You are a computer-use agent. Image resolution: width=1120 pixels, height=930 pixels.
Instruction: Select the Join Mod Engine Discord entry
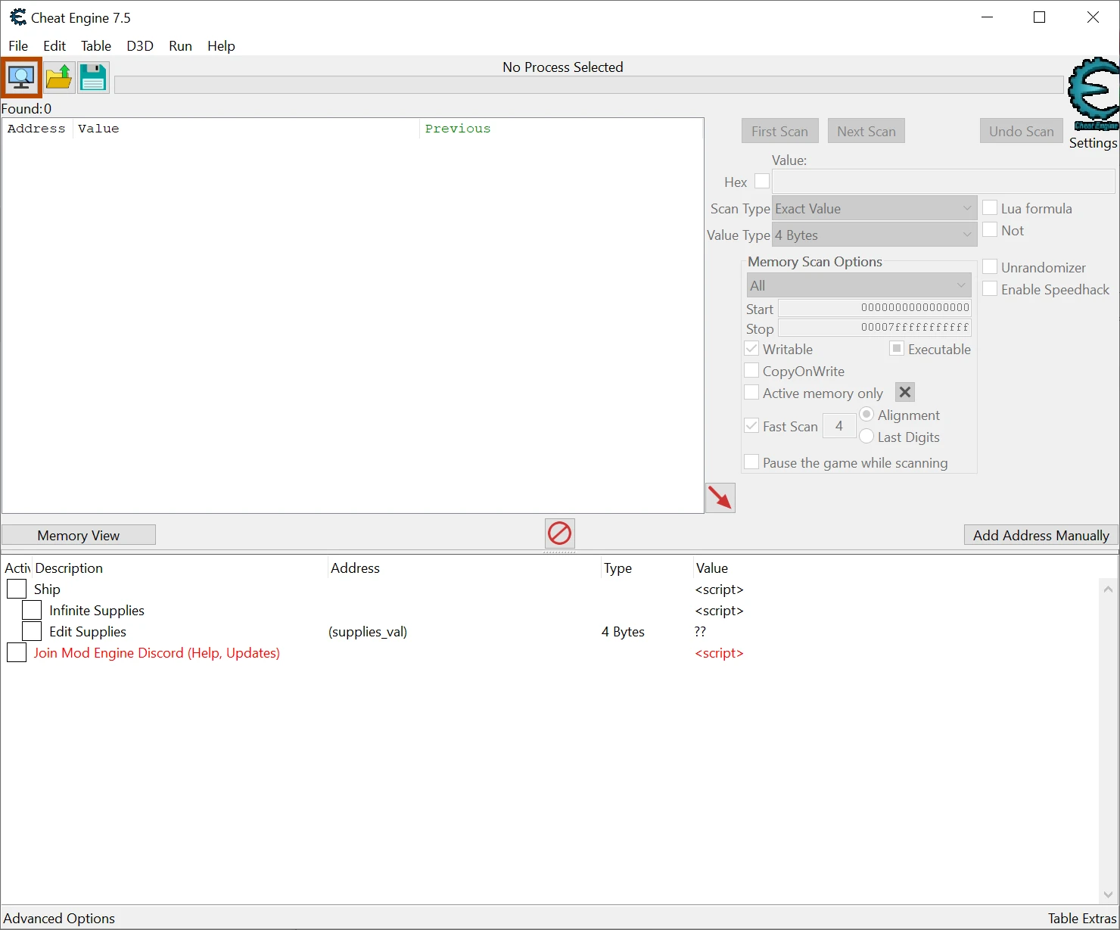coord(157,653)
